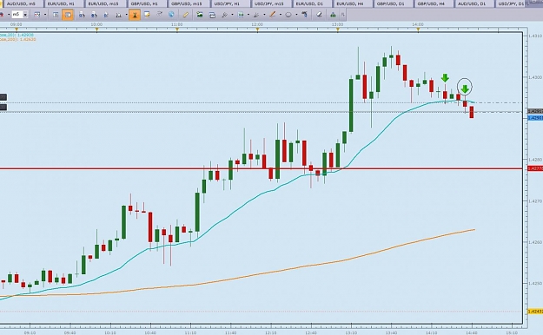Toggle the highlighted orange hourglass button

(x=135, y=15)
